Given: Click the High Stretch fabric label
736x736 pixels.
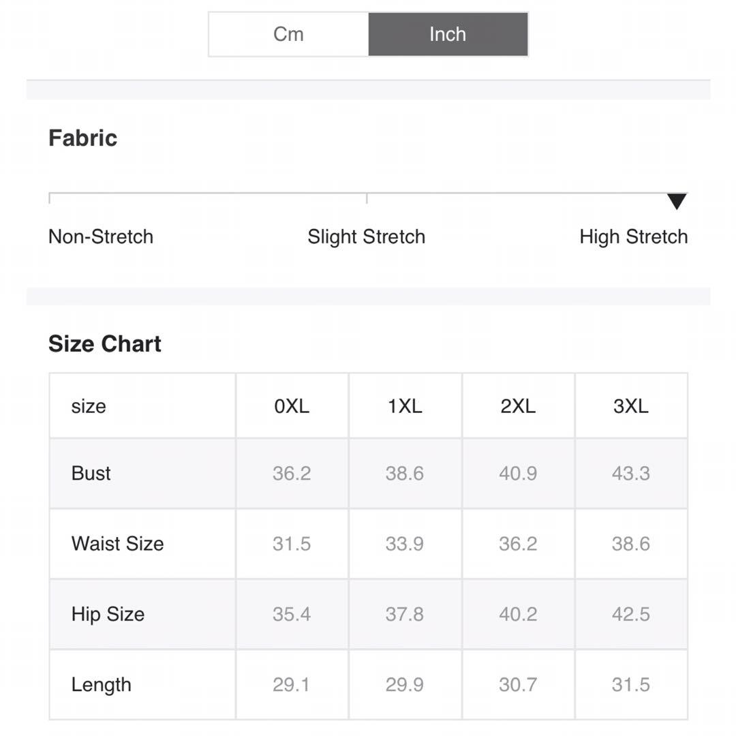Looking at the screenshot, I should (634, 237).
